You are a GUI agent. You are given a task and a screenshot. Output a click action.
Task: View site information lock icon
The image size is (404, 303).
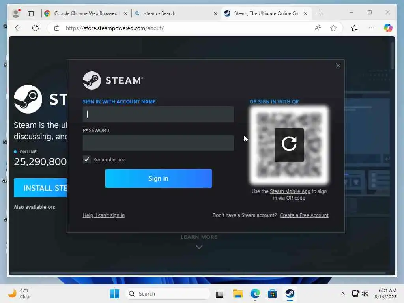57,28
